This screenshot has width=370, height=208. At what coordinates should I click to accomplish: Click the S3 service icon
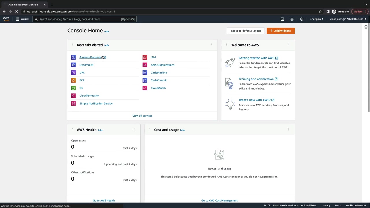tap(73, 88)
